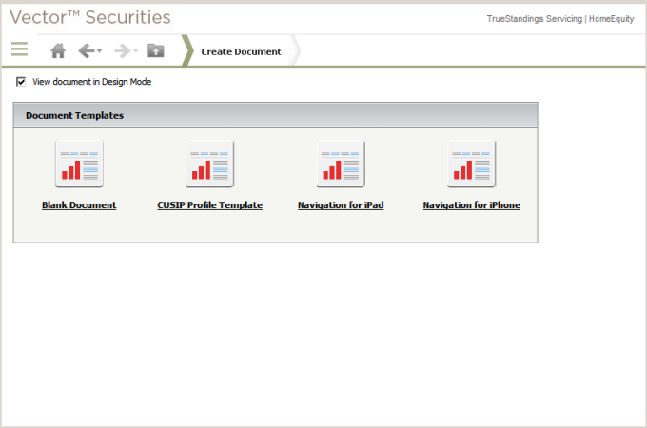Click the Up-one-folder icon
Screen dimensions: 647x428
pyautogui.click(x=156, y=50)
